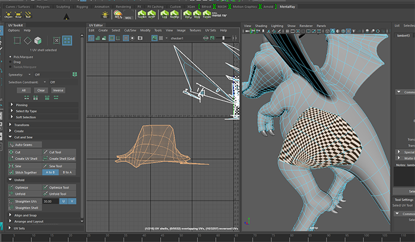Click the Straighten UVs angle field

click(x=51, y=201)
